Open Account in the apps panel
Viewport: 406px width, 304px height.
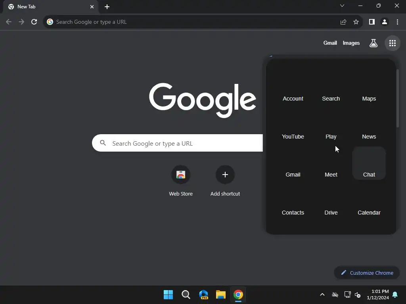tap(293, 88)
